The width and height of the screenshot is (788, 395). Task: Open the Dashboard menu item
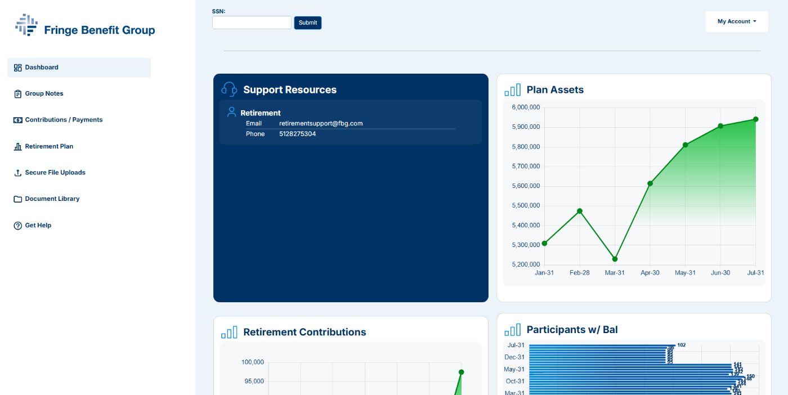79,68
